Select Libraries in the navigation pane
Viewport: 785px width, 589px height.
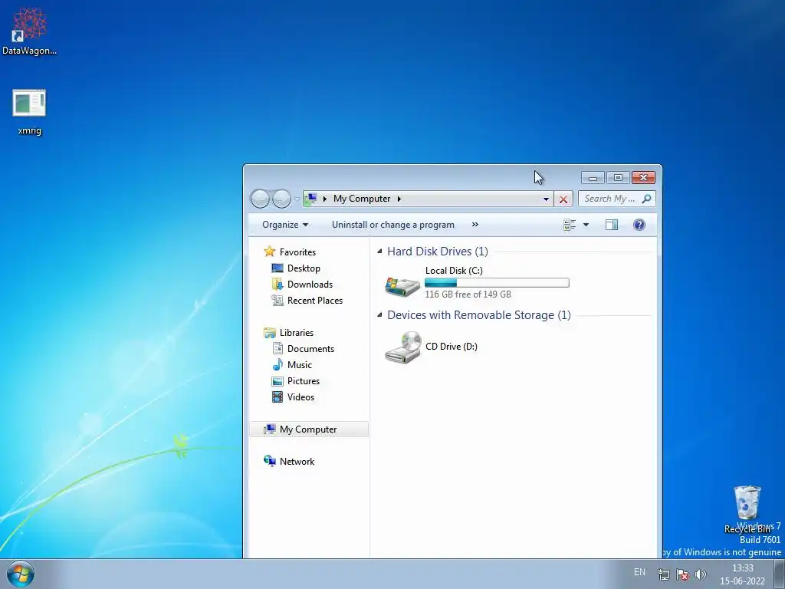coord(297,333)
